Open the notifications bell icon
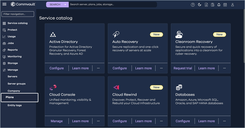 (219, 5)
